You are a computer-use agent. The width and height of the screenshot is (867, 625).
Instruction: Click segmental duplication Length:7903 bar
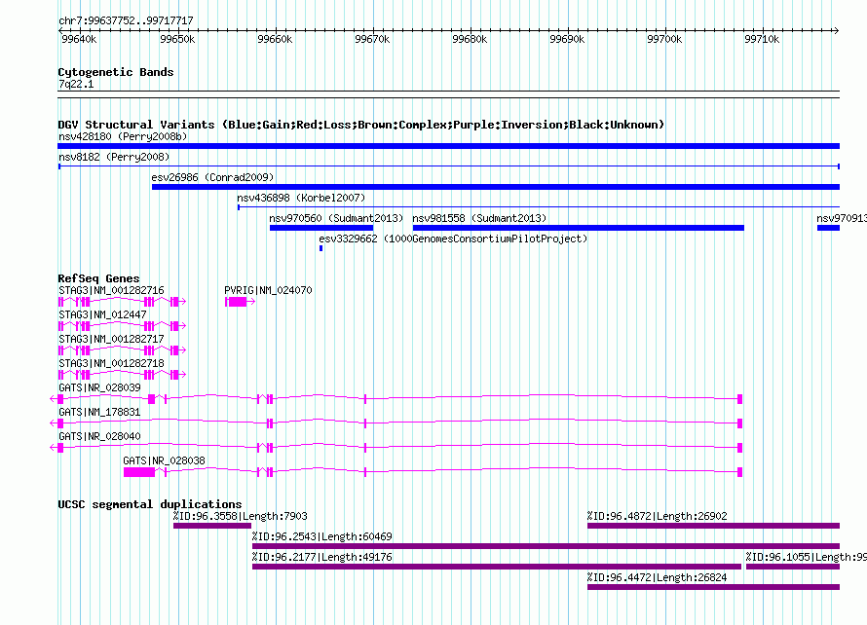[x=212, y=526]
